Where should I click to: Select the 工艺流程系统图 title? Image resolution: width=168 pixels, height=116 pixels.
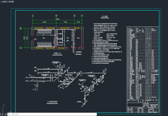pos(52,102)
